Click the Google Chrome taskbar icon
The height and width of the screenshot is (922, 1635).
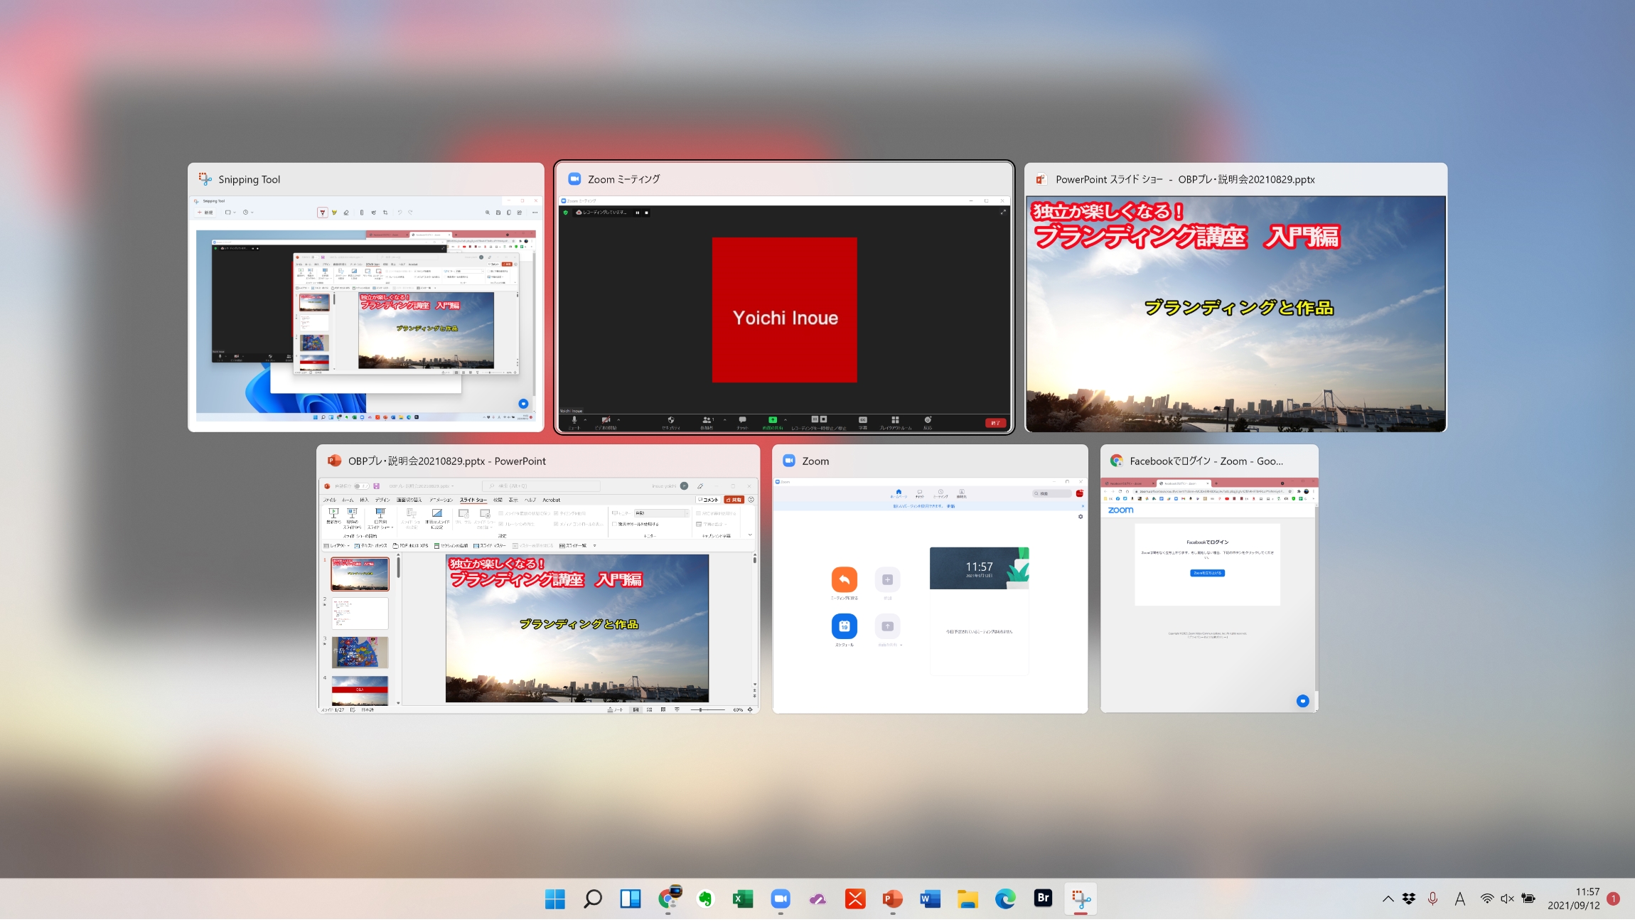tap(668, 899)
